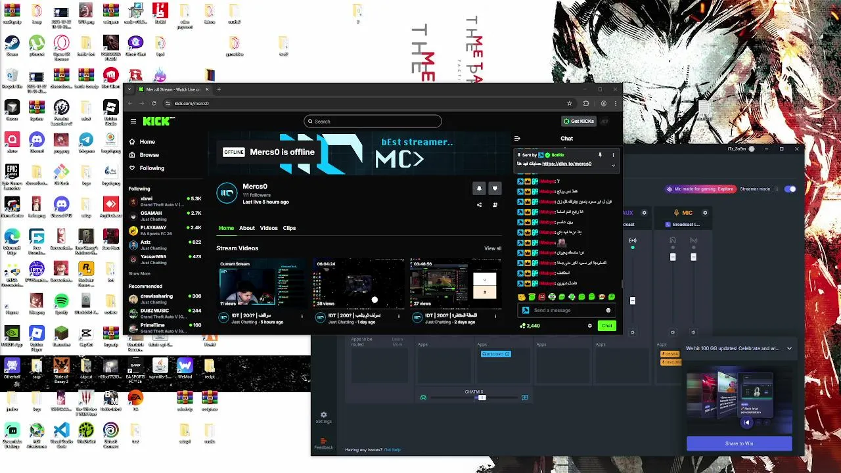Bookmark this page with star icon
This screenshot has height=473, width=841.
point(570,103)
